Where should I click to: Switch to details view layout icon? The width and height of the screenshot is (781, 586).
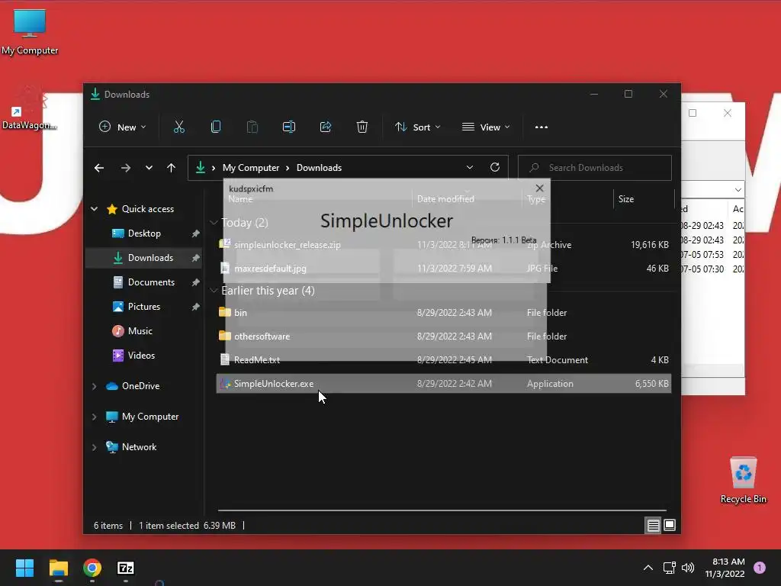(653, 525)
